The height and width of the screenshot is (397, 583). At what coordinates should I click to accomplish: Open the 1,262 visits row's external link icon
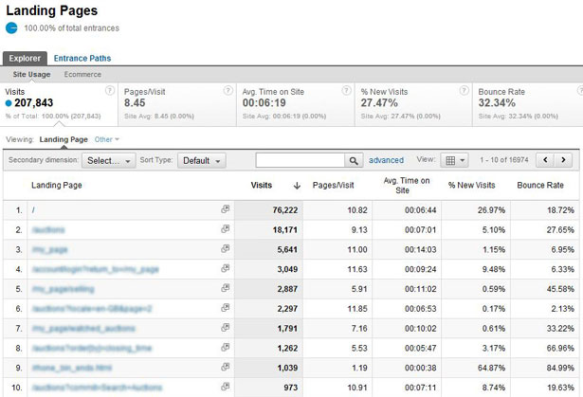tap(225, 347)
